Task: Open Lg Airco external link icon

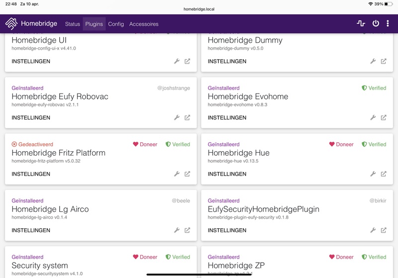Action: coord(188,230)
